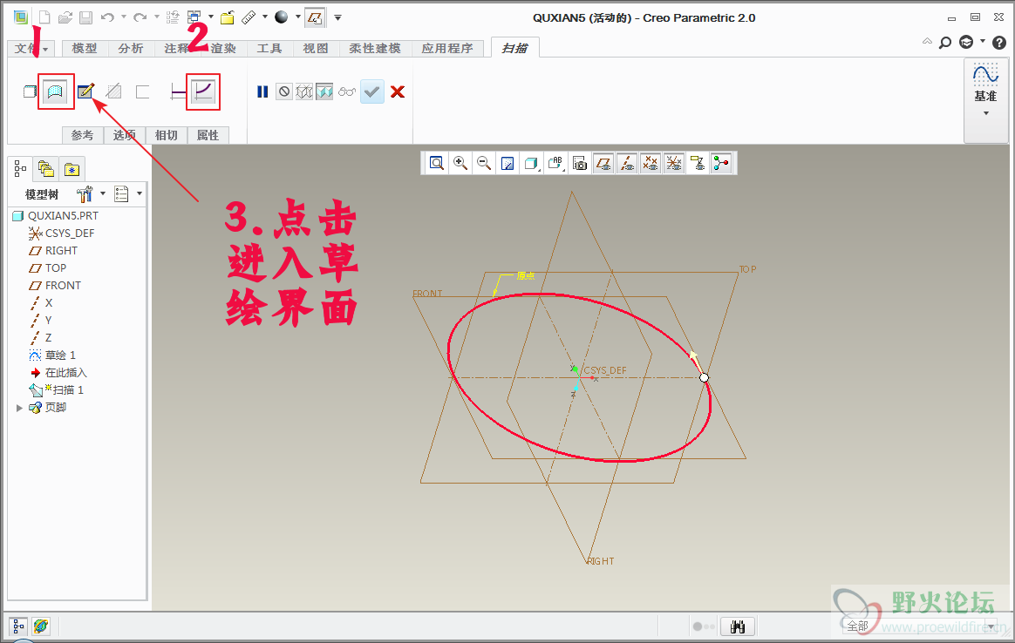1015x643 pixels.
Task: Switch to the 视图 ribbon tab
Action: click(316, 49)
